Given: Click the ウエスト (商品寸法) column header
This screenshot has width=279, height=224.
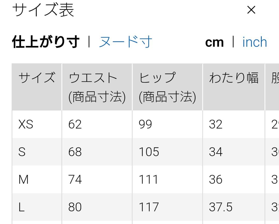Looking at the screenshot, I should pyautogui.click(x=97, y=87).
